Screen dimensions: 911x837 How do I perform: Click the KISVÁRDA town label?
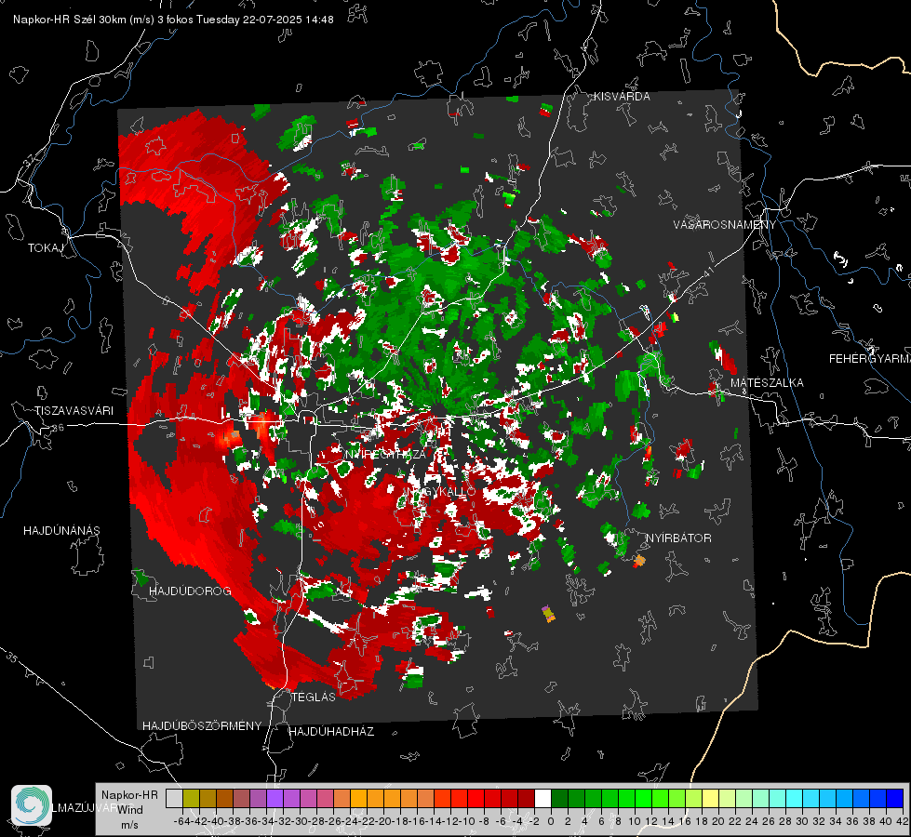pyautogui.click(x=622, y=97)
